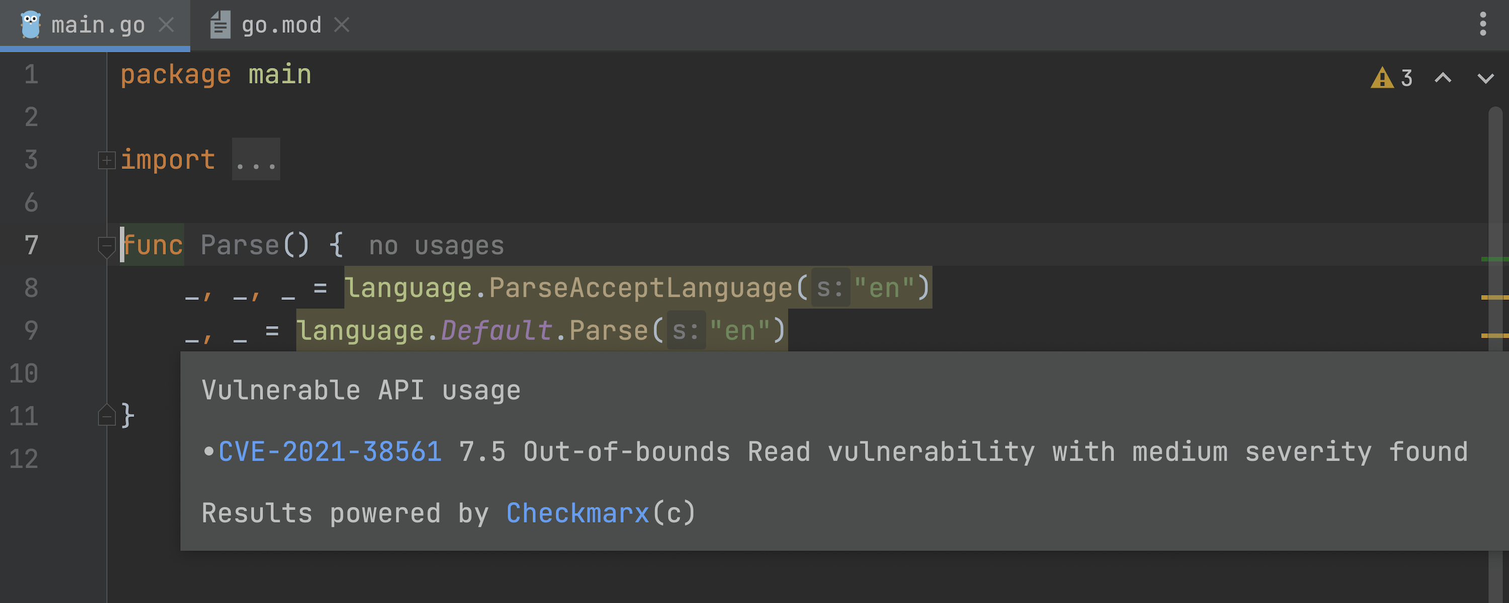This screenshot has height=603, width=1509.
Task: Click the green marker on error stripe
Action: click(x=1494, y=259)
